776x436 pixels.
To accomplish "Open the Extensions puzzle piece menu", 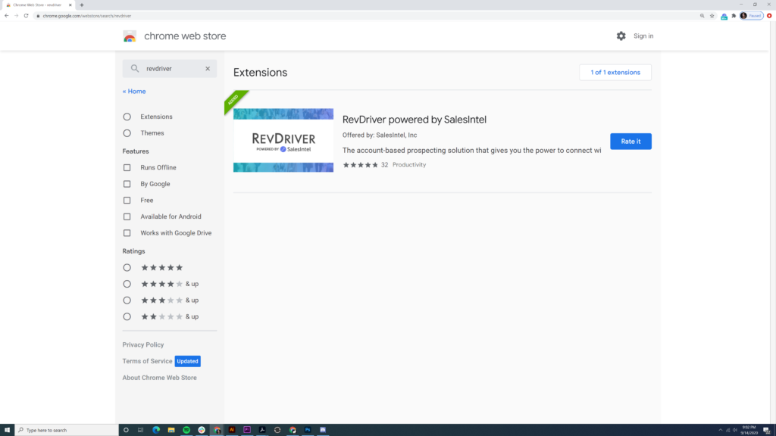I will click(x=734, y=16).
